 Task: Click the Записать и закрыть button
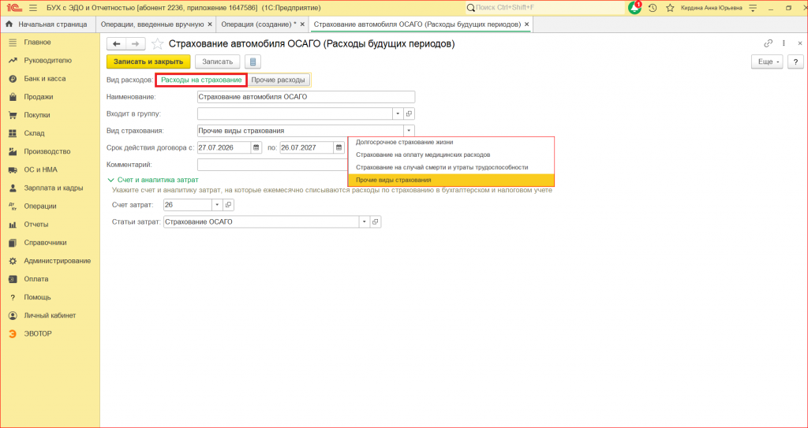point(148,61)
